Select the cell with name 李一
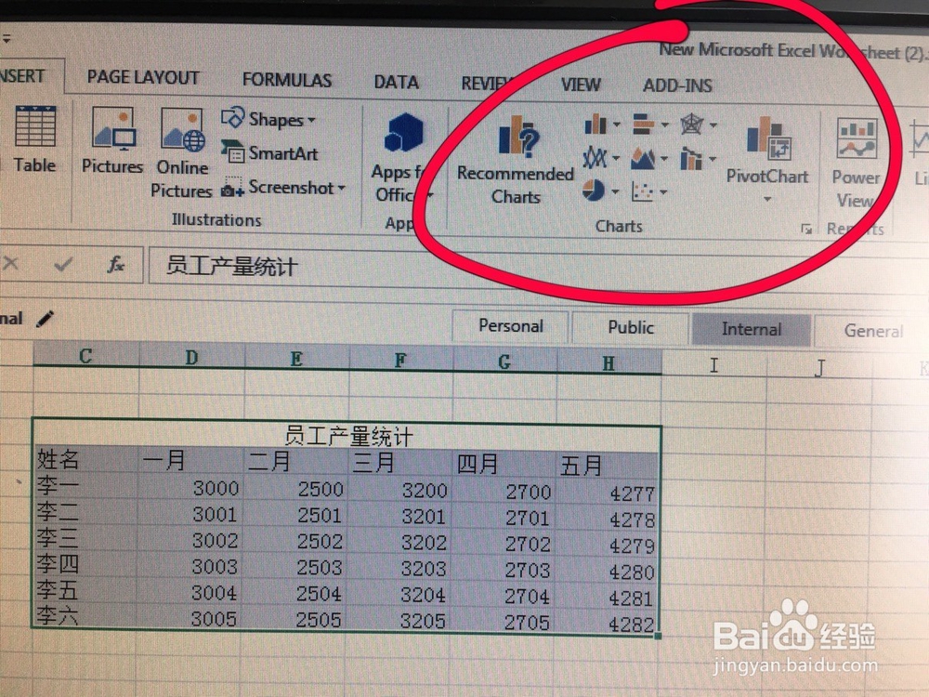The height and width of the screenshot is (697, 929). pyautogui.click(x=85, y=485)
